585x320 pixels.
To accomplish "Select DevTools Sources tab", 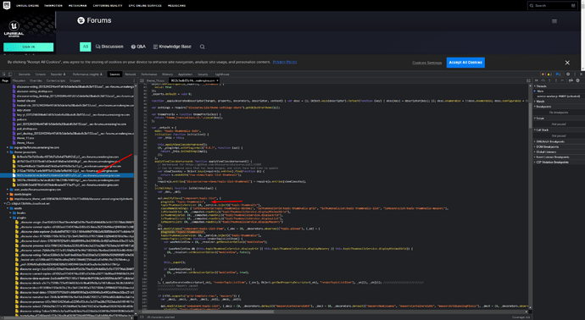I will tap(114, 74).
